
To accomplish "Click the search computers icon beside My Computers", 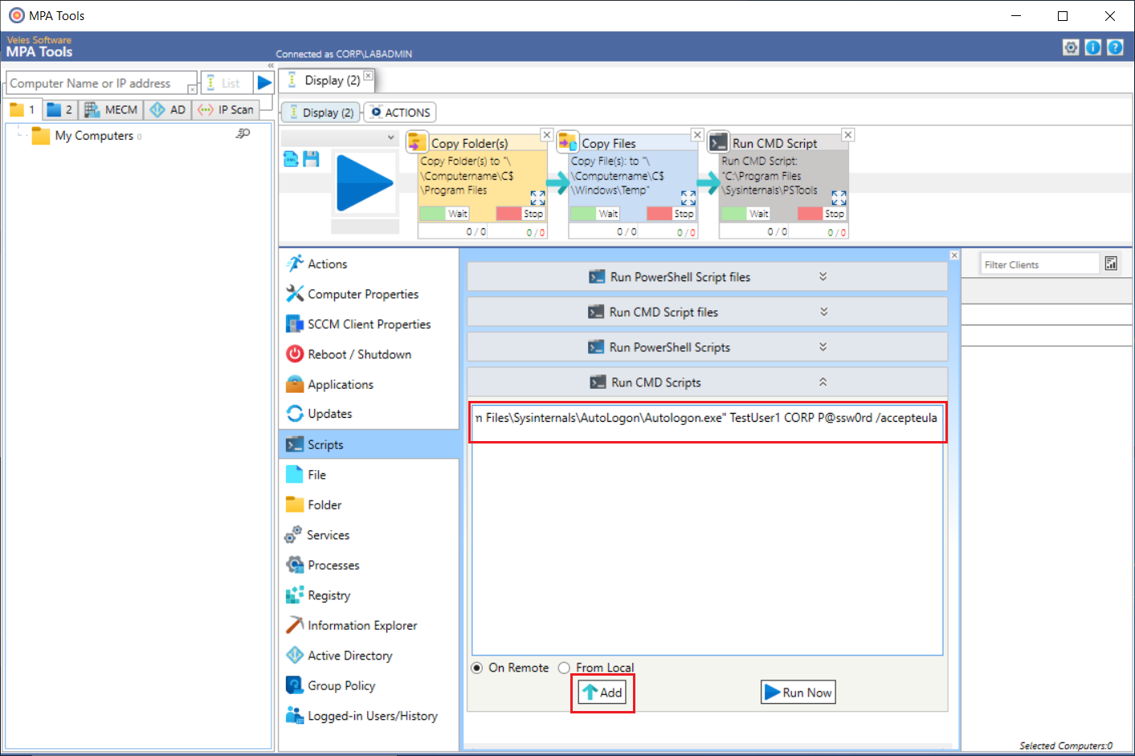I will tap(243, 134).
